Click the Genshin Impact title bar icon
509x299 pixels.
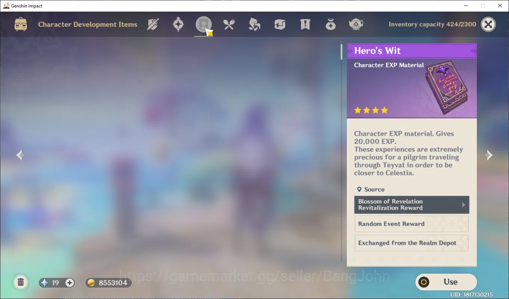coord(6,6)
